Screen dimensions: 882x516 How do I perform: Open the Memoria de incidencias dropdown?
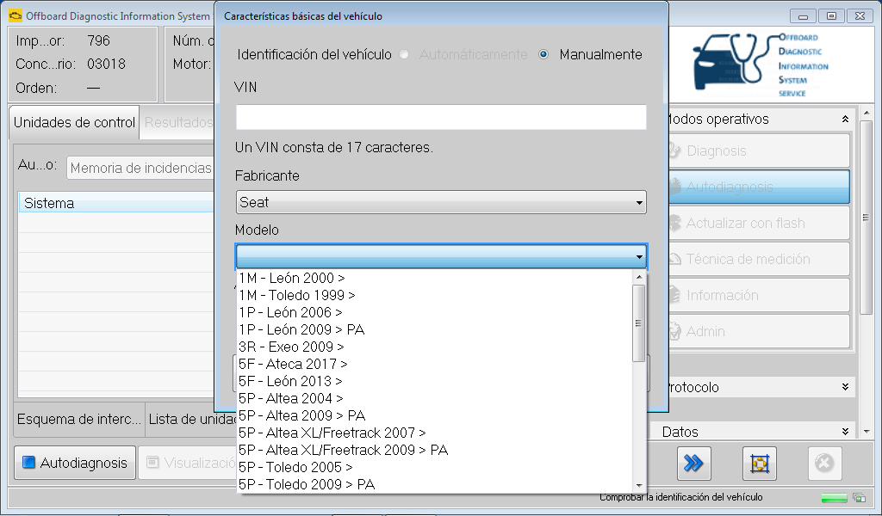[x=140, y=168]
